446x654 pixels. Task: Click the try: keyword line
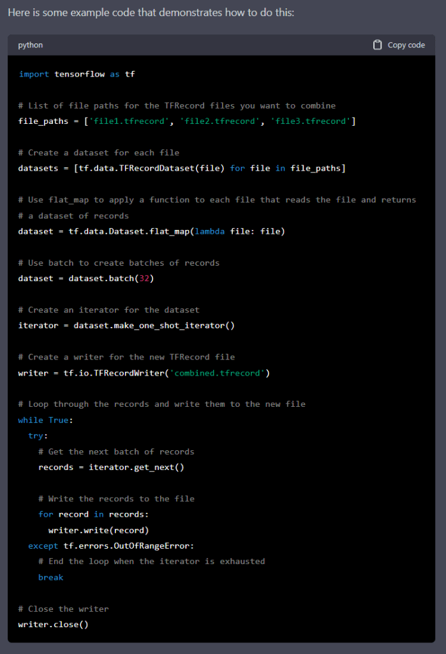tap(38, 436)
